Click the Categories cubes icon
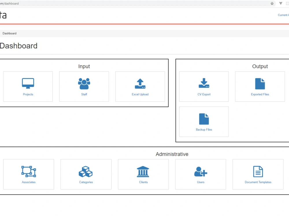Viewport: 289px width, 216px height. [x=86, y=172]
